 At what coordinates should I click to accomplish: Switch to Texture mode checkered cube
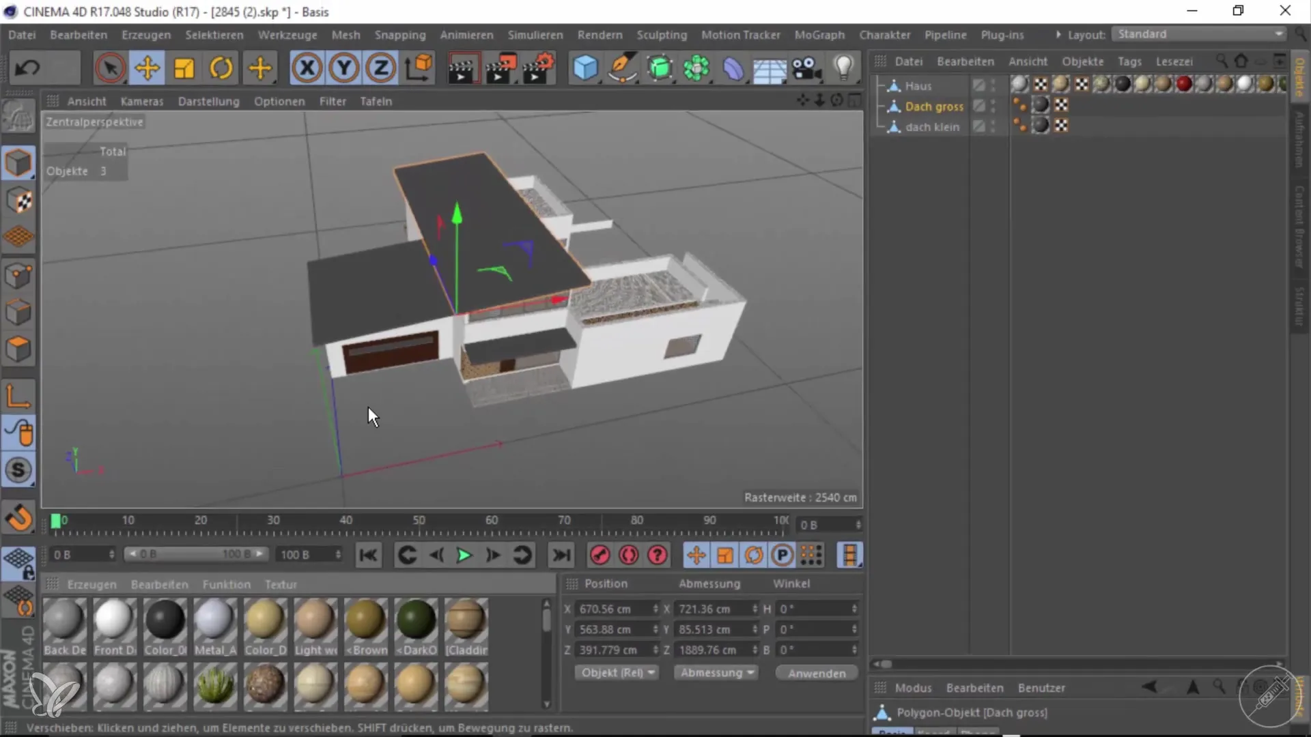coord(18,200)
